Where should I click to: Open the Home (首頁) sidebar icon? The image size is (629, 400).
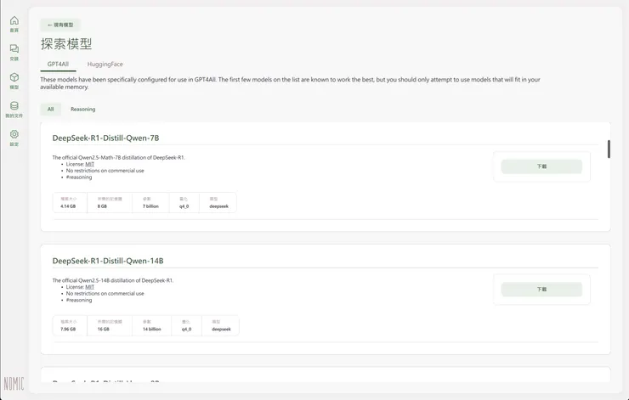(14, 21)
